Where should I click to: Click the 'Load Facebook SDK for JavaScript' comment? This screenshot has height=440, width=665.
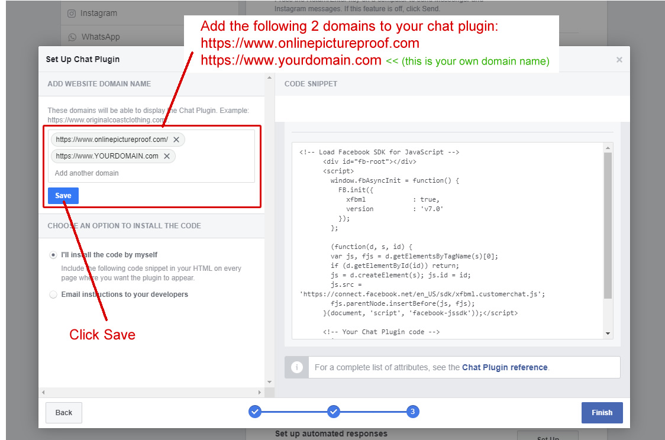click(379, 152)
